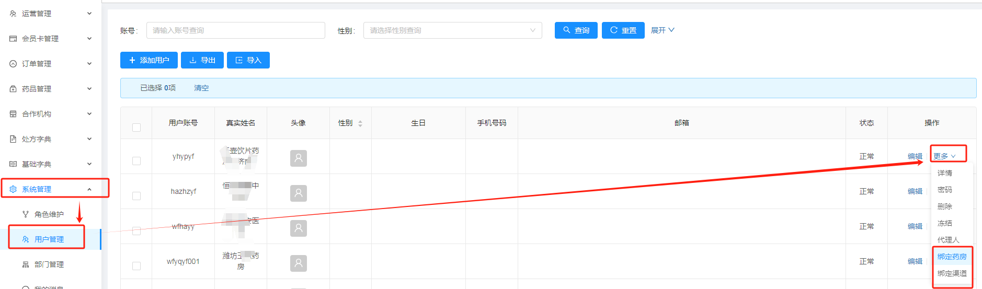Click the 导出 export button
The width and height of the screenshot is (982, 289).
point(202,60)
